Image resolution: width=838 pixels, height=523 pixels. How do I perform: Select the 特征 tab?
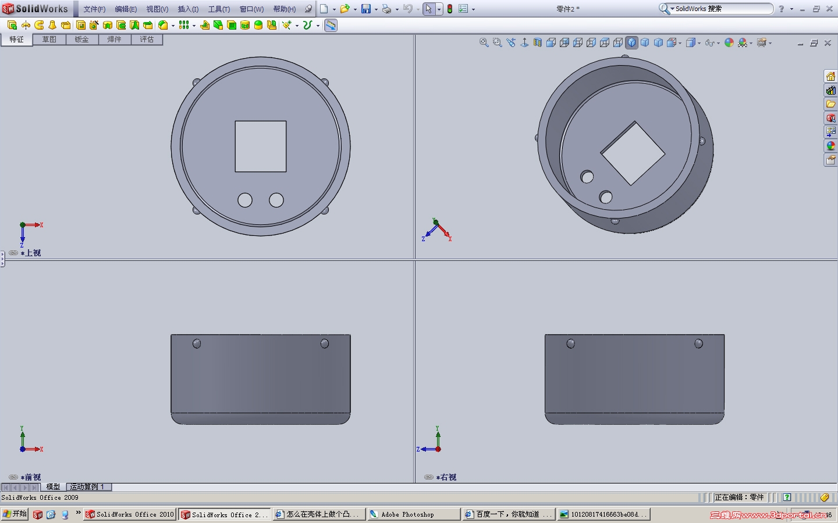pyautogui.click(x=17, y=40)
